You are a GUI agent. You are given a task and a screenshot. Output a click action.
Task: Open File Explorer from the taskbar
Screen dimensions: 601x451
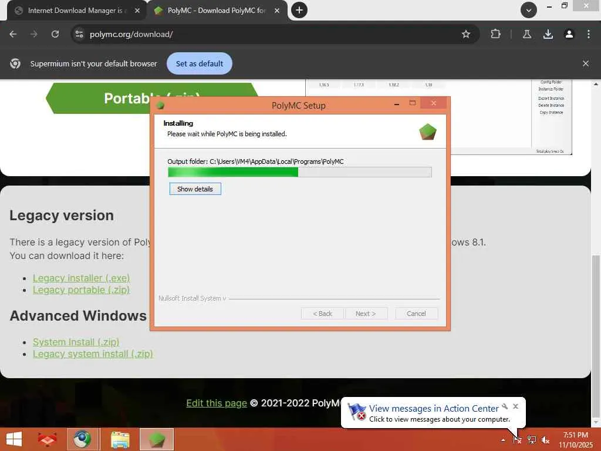click(x=120, y=439)
